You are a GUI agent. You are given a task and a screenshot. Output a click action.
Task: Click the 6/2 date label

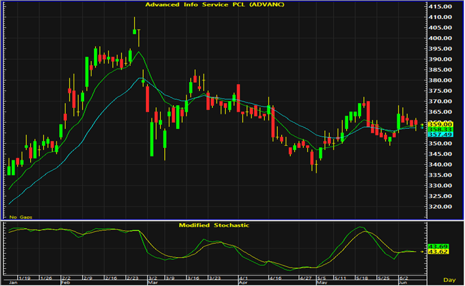[x=404, y=278]
